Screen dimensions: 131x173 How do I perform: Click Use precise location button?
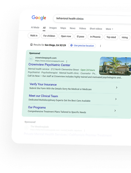[82, 46]
